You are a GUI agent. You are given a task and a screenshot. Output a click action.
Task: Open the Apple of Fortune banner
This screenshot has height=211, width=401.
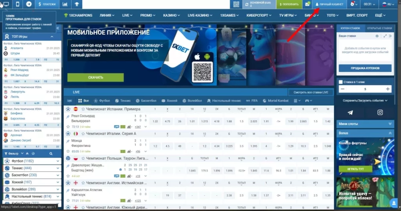(365, 192)
